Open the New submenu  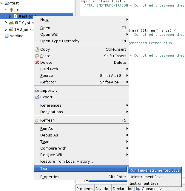[x=81, y=19]
